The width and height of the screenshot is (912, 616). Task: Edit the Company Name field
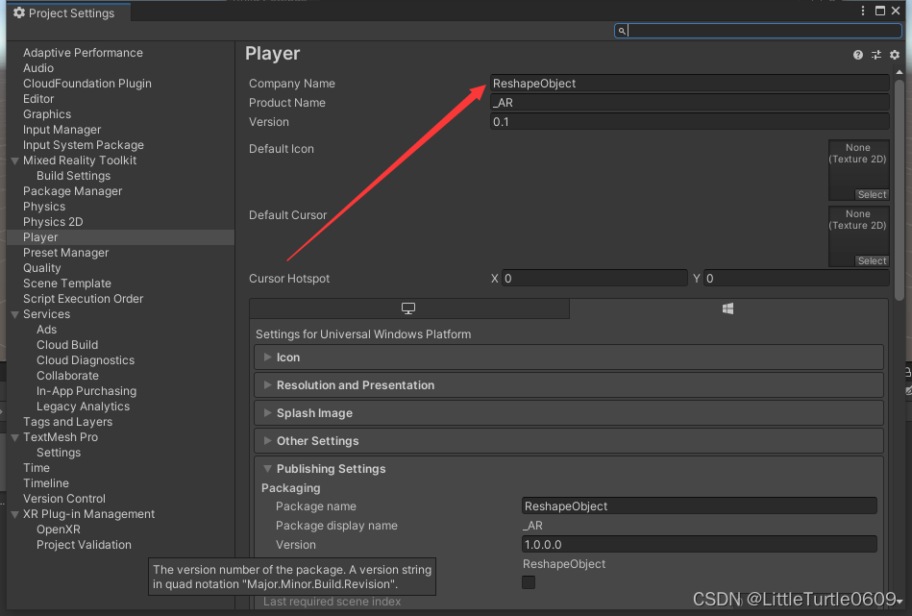tap(689, 84)
